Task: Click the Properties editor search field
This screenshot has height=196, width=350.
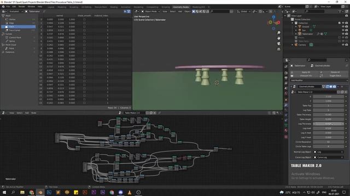Action: tap(317, 60)
